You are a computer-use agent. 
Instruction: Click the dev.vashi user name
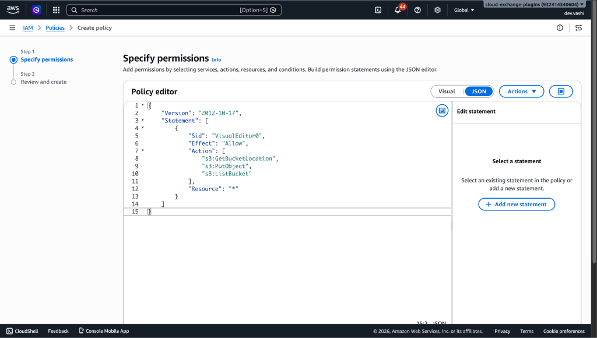point(574,13)
